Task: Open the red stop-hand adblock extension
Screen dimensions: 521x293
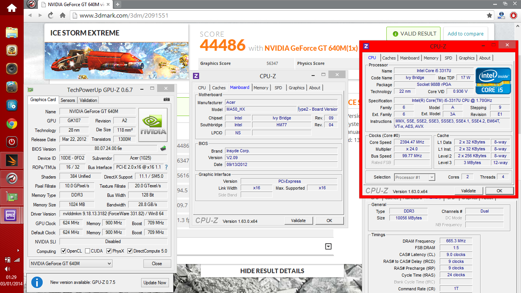Action: [513, 15]
